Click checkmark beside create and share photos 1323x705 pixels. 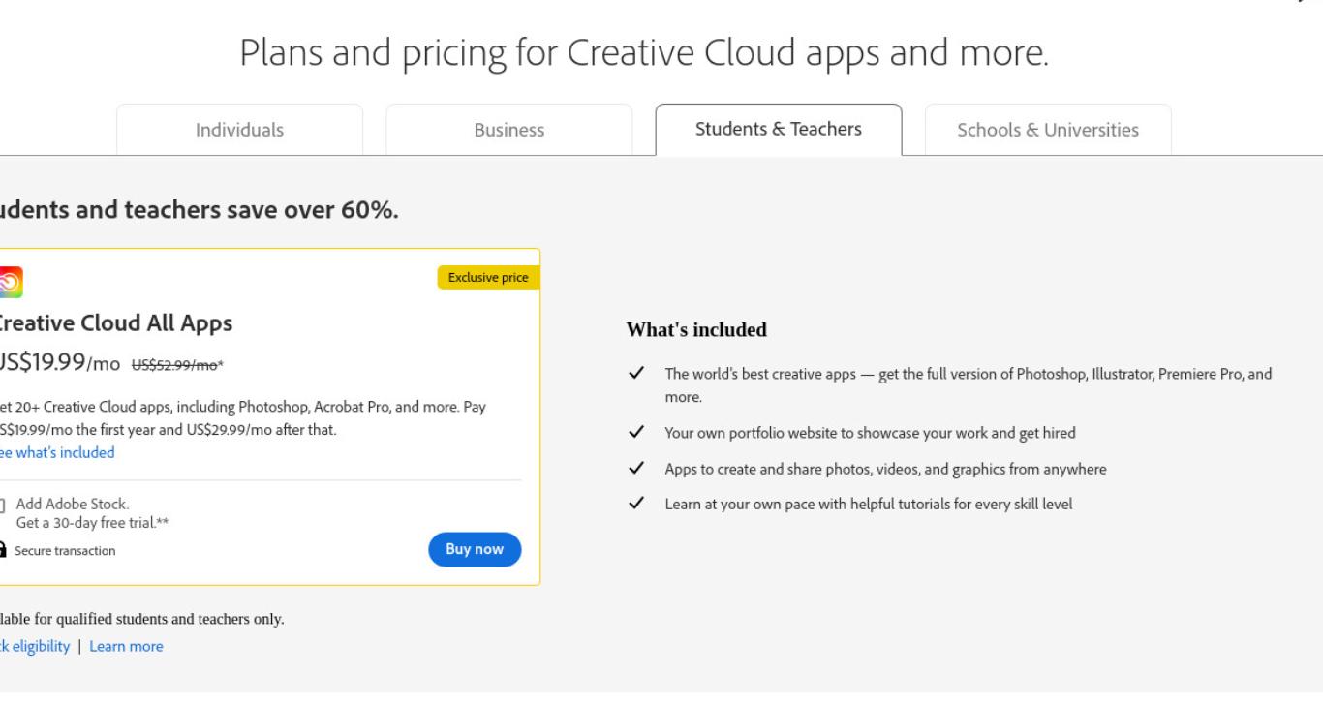636,469
